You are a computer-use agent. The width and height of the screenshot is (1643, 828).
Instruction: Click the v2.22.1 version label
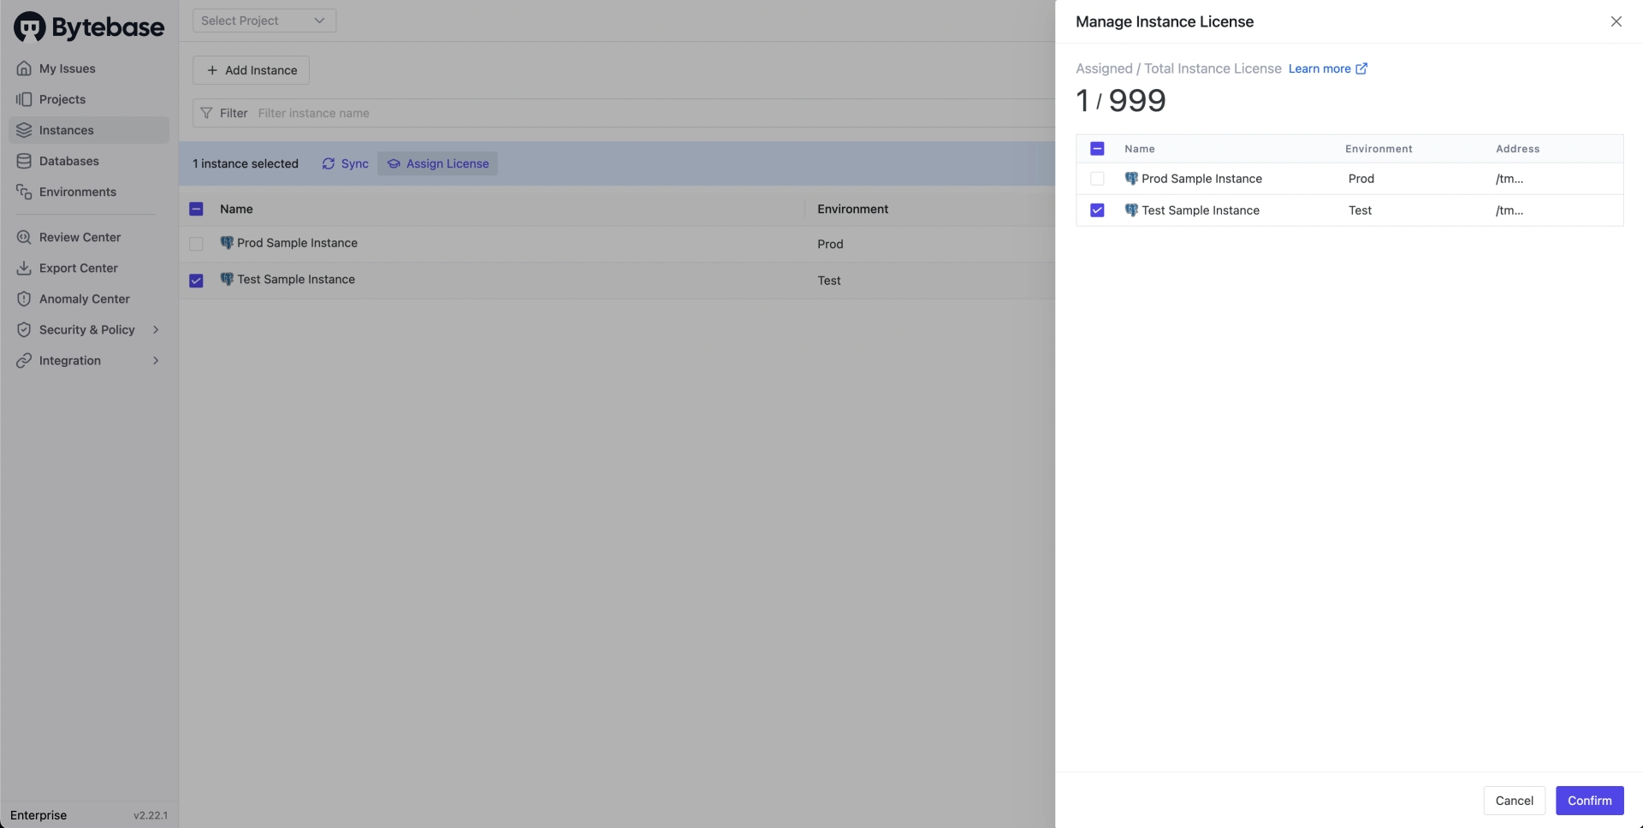tap(151, 815)
